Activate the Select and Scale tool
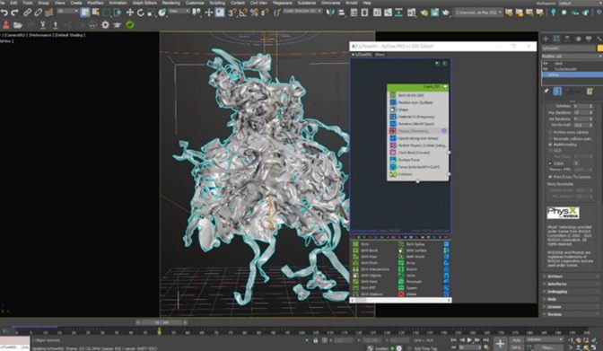The image size is (603, 351). [x=151, y=13]
